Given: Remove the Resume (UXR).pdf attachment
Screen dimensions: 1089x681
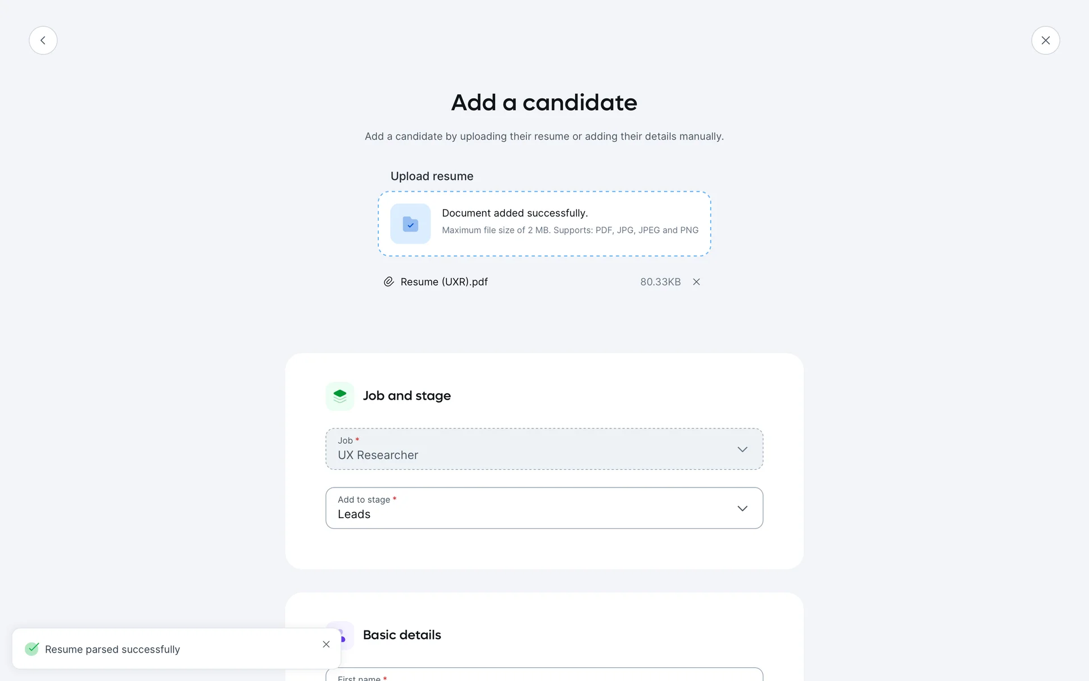Looking at the screenshot, I should click(697, 282).
